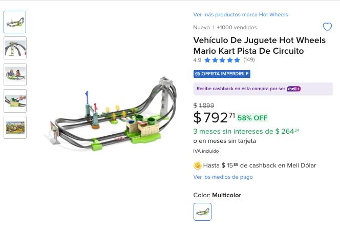340x231 pixels.
Task: Open Ver más productos marca Hot Wheels
Action: [x=241, y=14]
